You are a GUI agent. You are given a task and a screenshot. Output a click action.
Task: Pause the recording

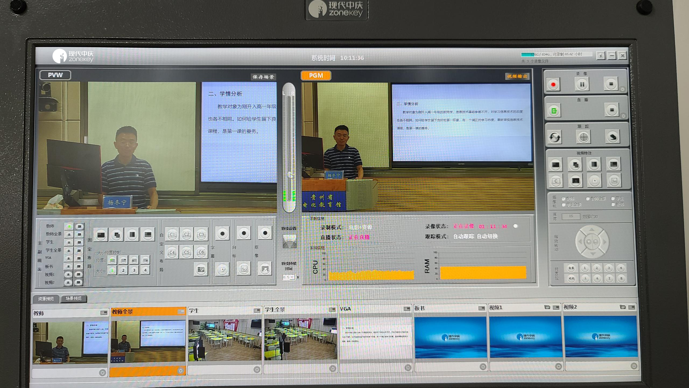point(582,85)
